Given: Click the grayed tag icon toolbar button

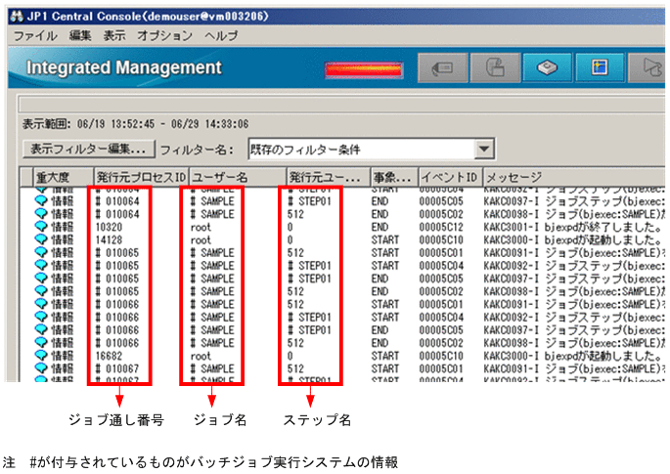Looking at the screenshot, I should tap(443, 67).
